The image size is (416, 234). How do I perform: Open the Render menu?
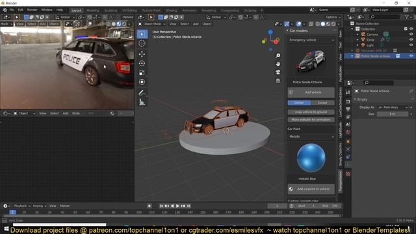tap(32, 10)
